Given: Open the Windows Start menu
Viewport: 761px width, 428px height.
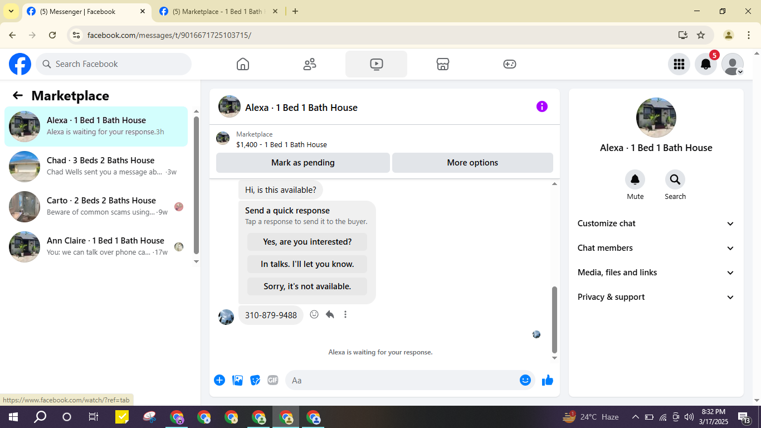Looking at the screenshot, I should [x=13, y=417].
